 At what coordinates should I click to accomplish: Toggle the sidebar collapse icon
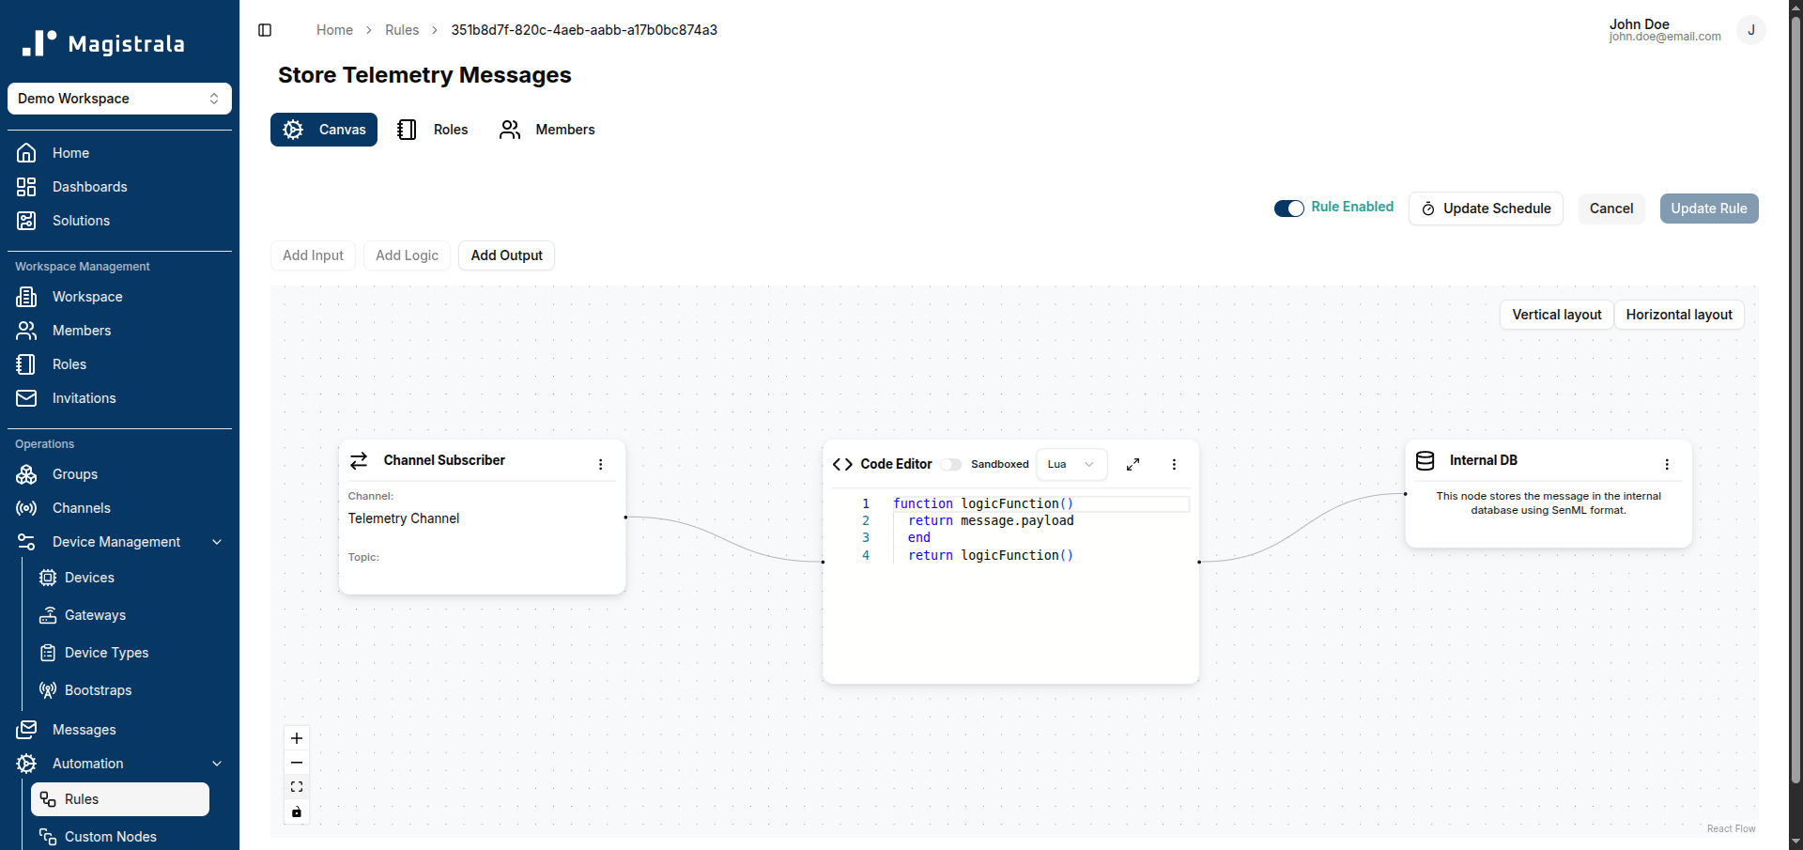tap(265, 30)
